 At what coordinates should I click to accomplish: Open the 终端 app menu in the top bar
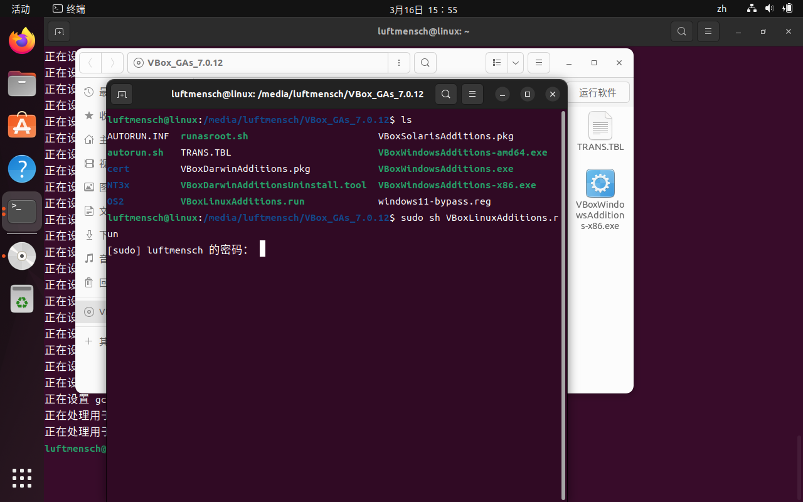pyautogui.click(x=69, y=9)
